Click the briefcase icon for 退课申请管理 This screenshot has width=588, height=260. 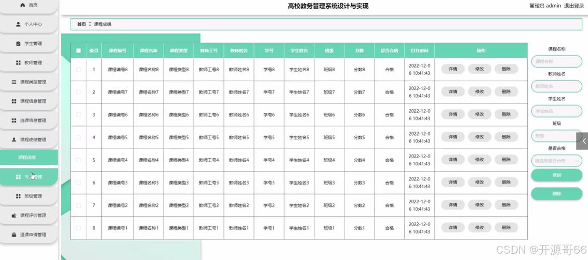(14, 235)
